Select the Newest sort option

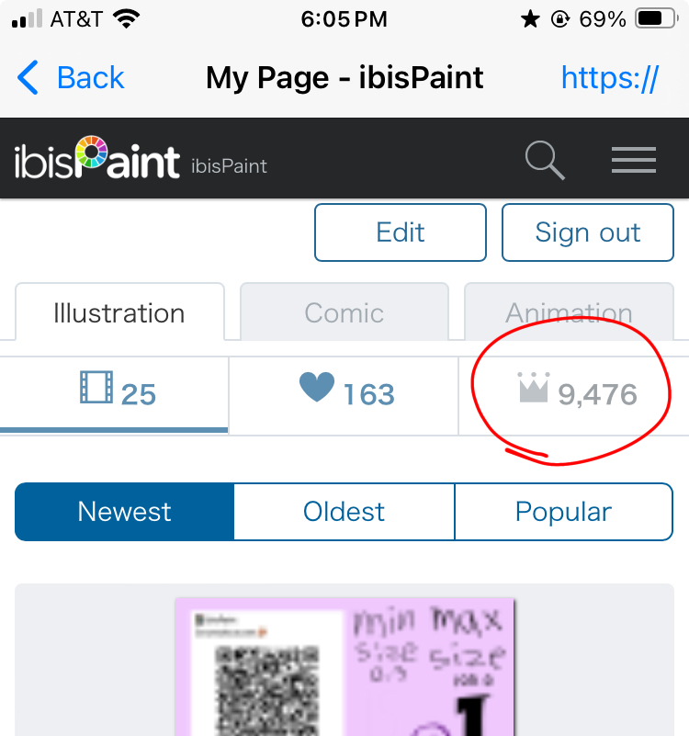point(125,512)
